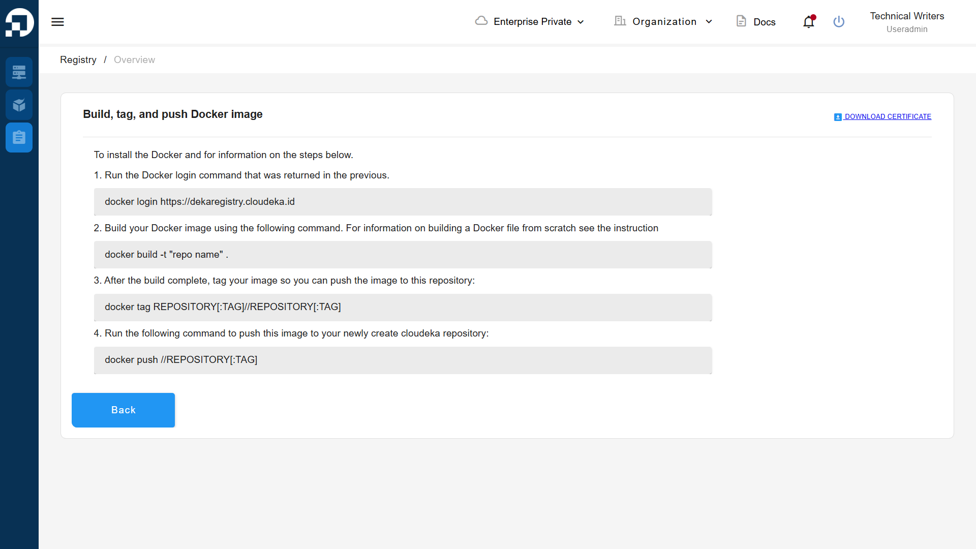976x549 pixels.
Task: Select the docker login command box
Action: [403, 202]
